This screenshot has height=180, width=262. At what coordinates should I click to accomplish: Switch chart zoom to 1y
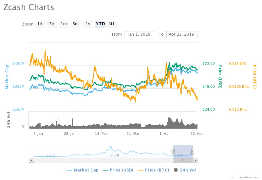point(88,24)
